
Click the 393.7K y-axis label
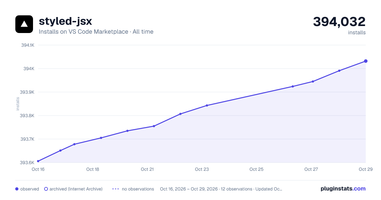pyautogui.click(x=27, y=139)
